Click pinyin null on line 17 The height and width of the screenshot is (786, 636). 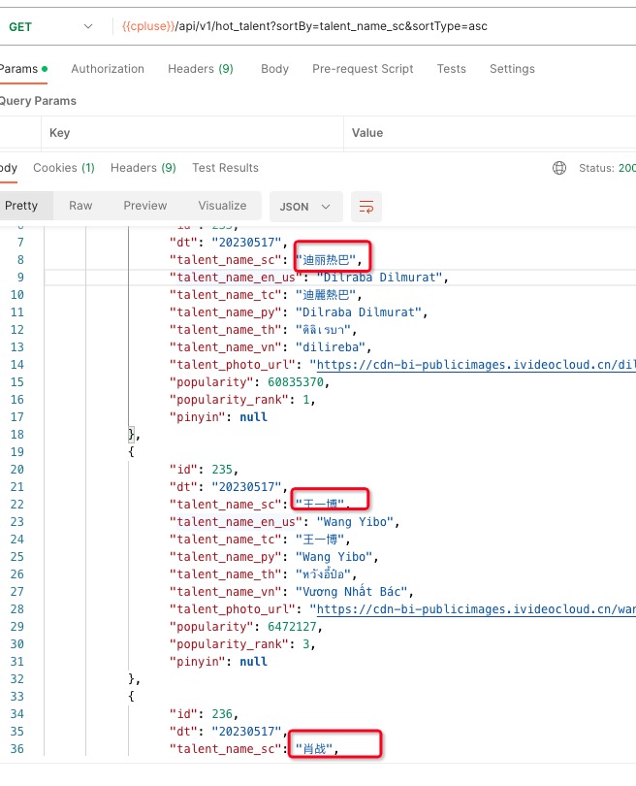pyautogui.click(x=253, y=417)
